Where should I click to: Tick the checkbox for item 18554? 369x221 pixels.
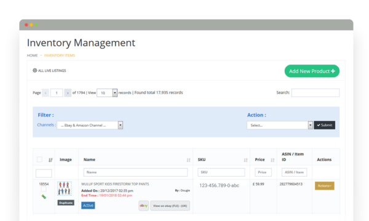[44, 189]
